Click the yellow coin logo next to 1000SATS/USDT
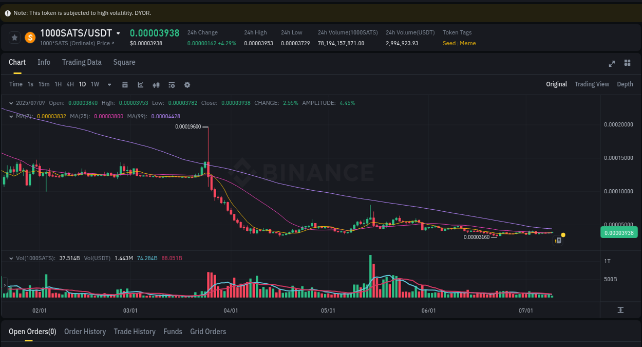 tap(29, 37)
